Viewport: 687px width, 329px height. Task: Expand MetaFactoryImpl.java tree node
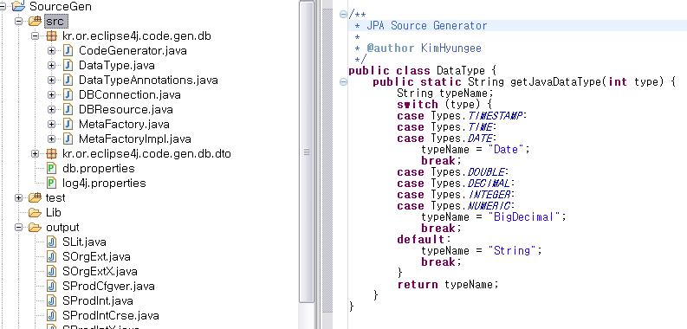point(52,139)
